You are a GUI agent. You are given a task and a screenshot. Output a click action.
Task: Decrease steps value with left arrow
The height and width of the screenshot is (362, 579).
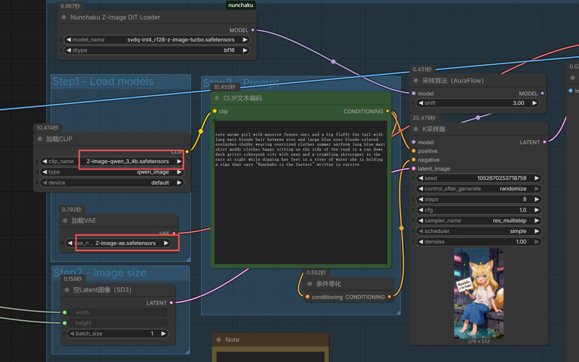coord(421,200)
